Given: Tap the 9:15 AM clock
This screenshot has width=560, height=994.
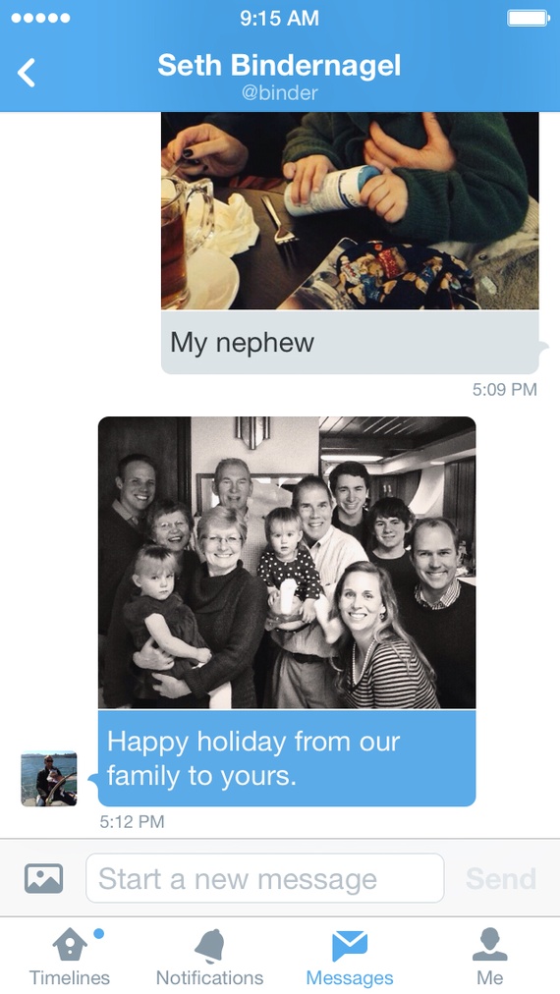Looking at the screenshot, I should [280, 19].
